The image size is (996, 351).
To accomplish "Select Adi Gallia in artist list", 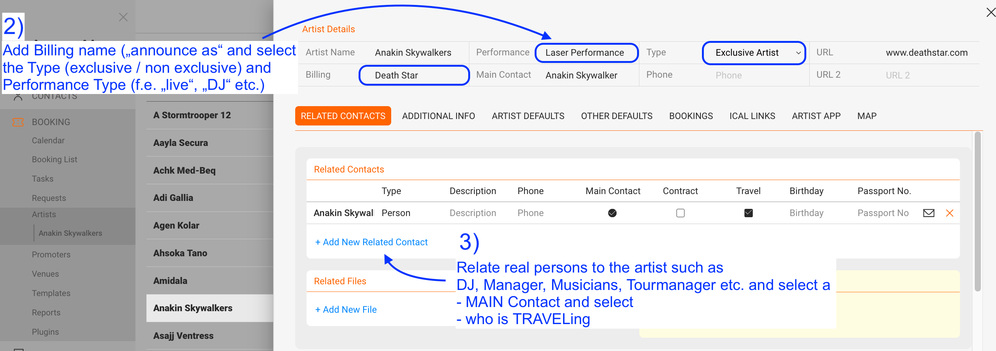I will coord(209,198).
